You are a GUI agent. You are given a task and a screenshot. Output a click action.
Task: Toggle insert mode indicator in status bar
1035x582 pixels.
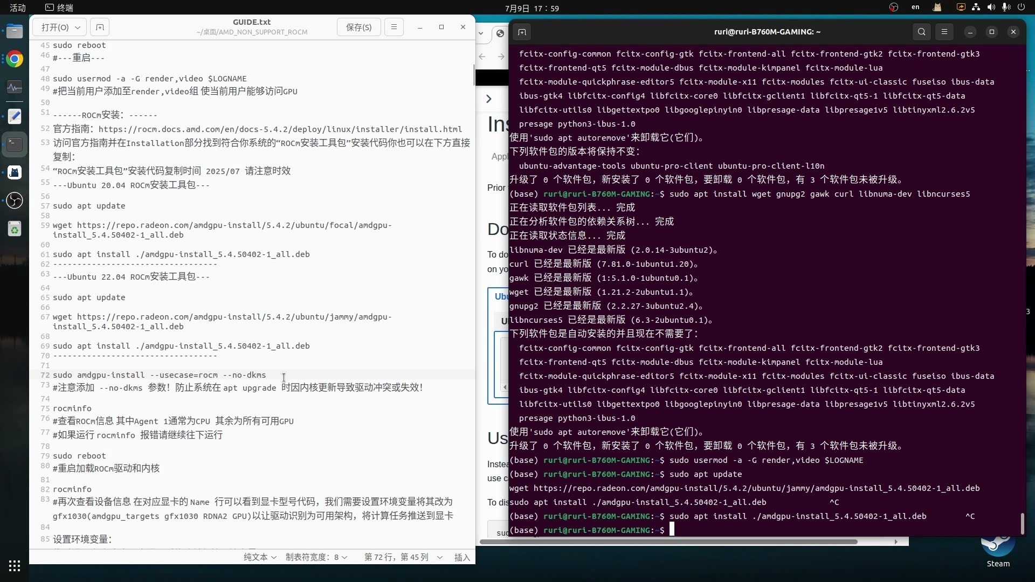[x=462, y=557]
